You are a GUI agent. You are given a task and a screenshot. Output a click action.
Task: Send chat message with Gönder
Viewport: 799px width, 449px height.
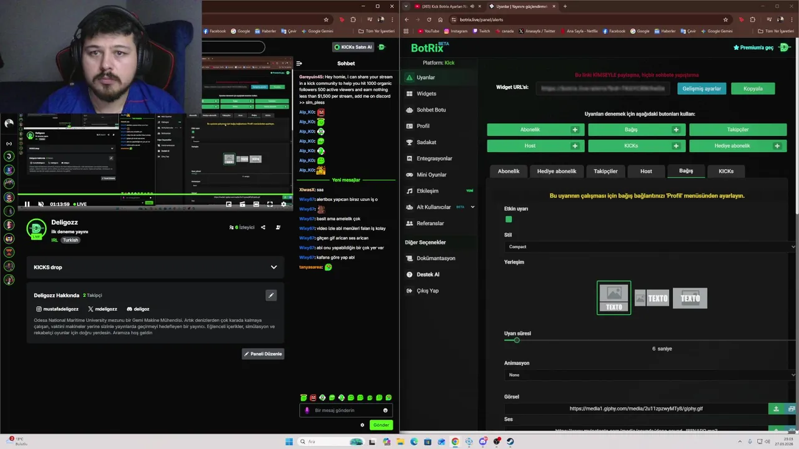coord(381,425)
